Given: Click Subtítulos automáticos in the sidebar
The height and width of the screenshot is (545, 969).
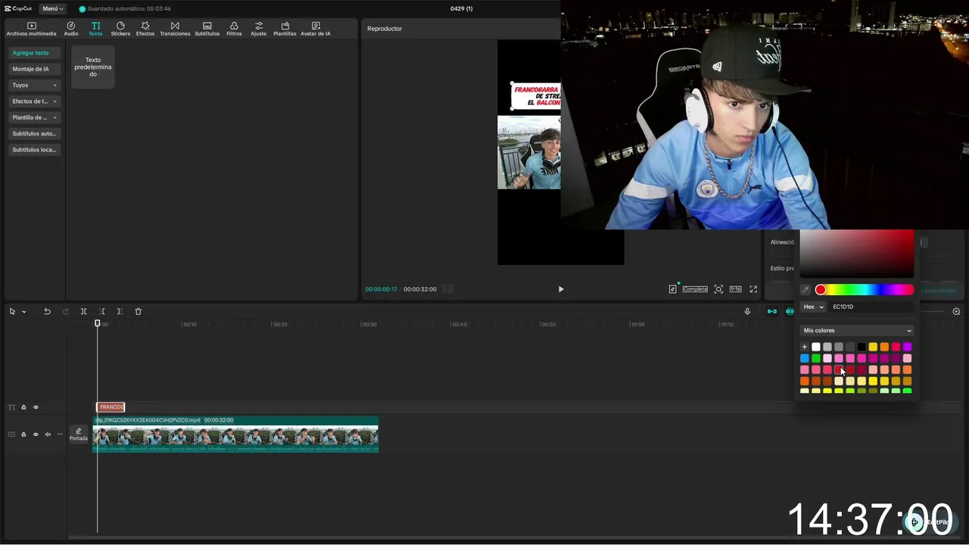Looking at the screenshot, I should coord(34,133).
